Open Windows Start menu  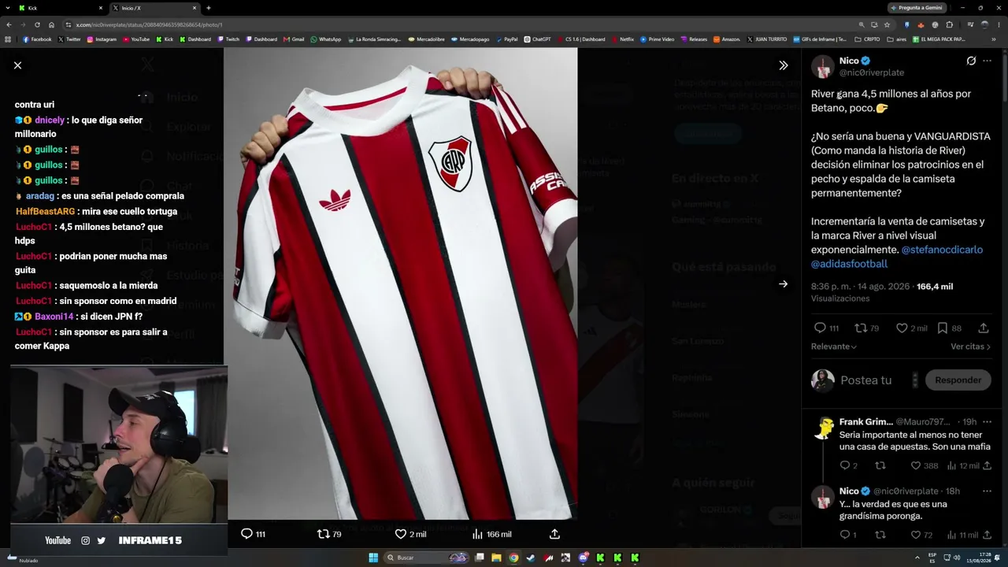click(373, 558)
